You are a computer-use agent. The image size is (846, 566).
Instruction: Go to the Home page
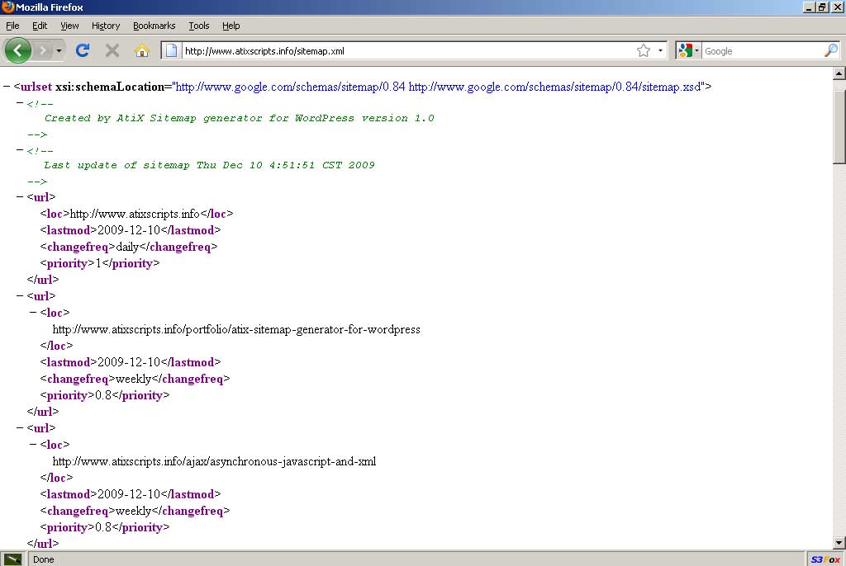click(142, 50)
